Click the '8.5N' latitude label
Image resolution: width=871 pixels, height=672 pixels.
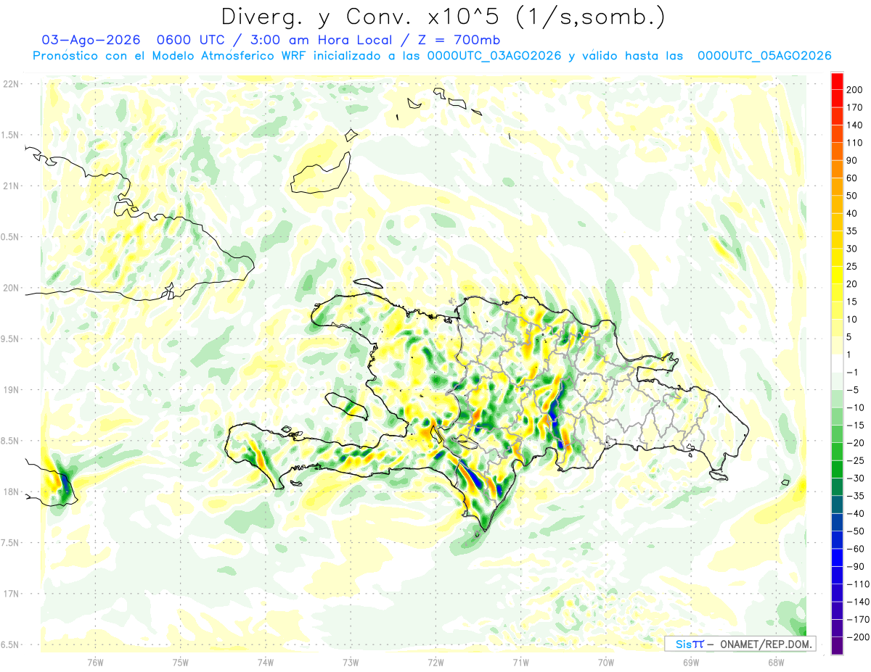[x=11, y=441]
